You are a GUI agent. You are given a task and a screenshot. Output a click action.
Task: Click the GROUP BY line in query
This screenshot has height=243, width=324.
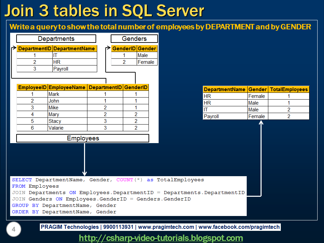(64, 206)
